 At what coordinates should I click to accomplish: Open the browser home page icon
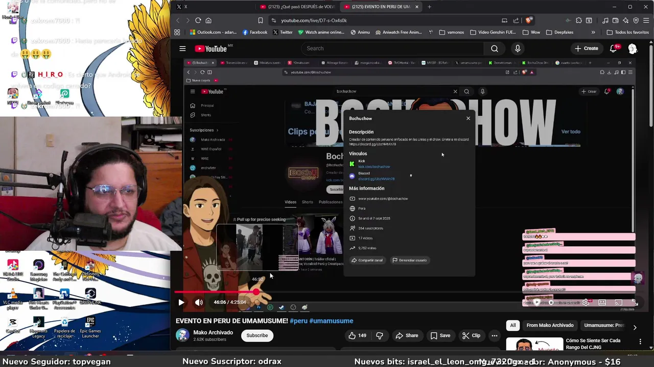coord(208,20)
